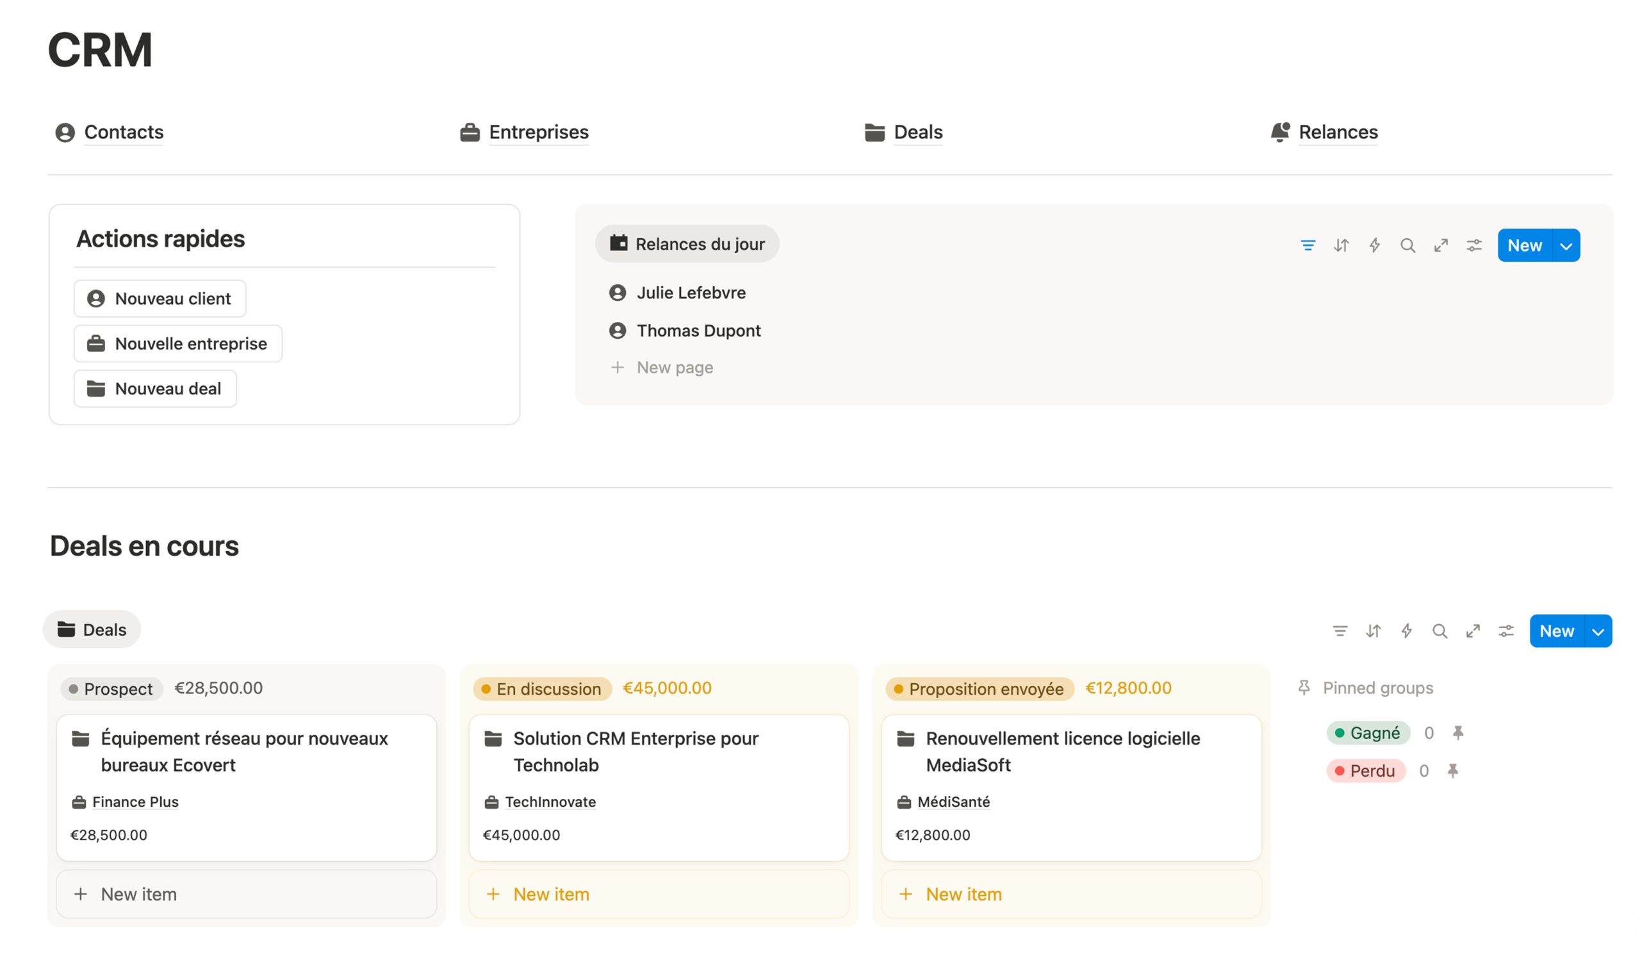Click the automations lightning icon above Deals
1640x954 pixels.
click(x=1406, y=631)
